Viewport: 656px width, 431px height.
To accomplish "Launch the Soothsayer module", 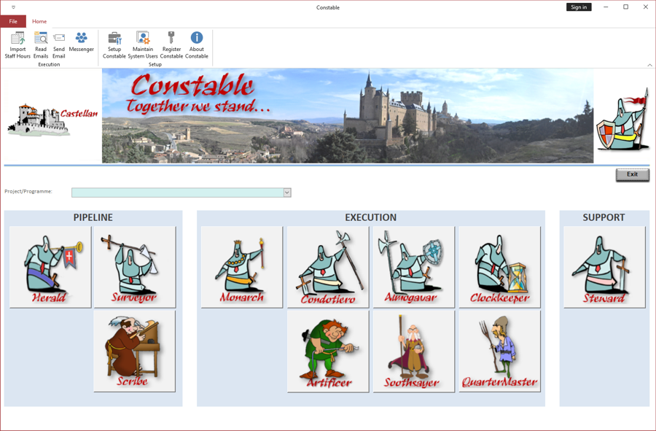I will click(414, 351).
